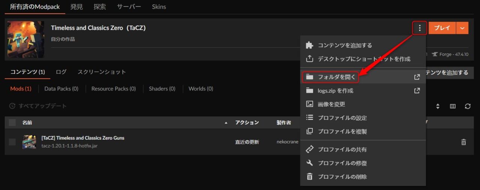Click the TaCZ mod thumbnail icon
Screen dimensions: 480x190
(29, 142)
